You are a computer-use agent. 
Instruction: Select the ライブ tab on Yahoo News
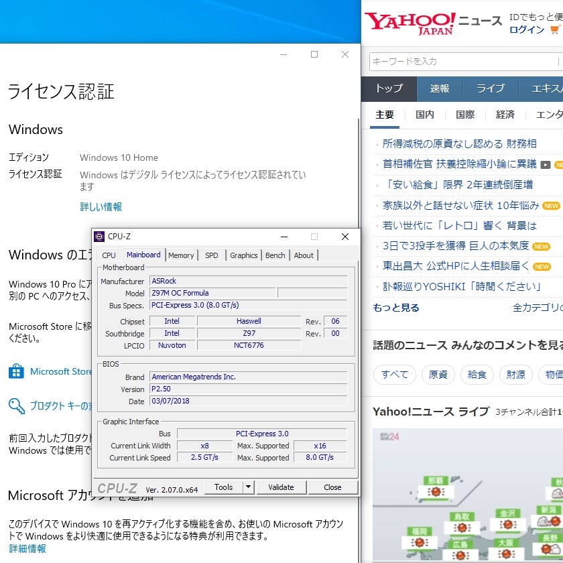tap(491, 88)
